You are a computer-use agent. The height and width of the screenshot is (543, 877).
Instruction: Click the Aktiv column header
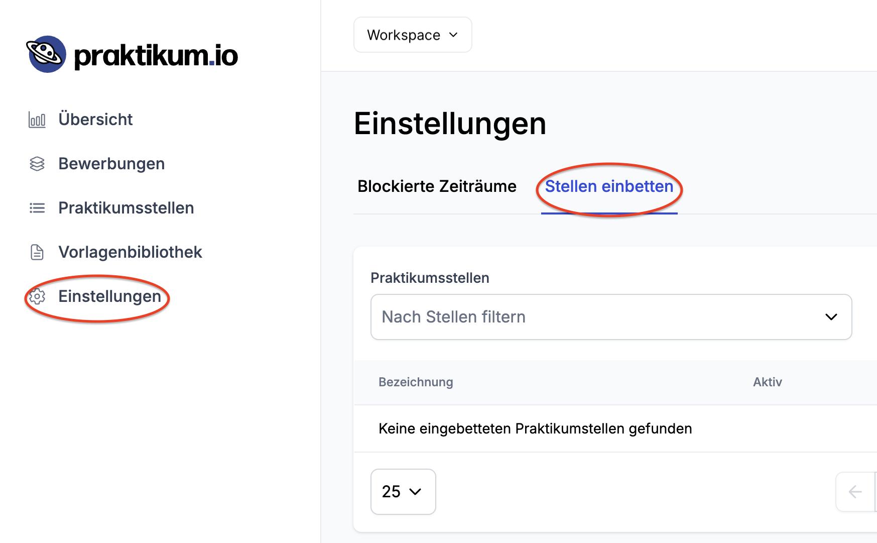[x=767, y=382]
